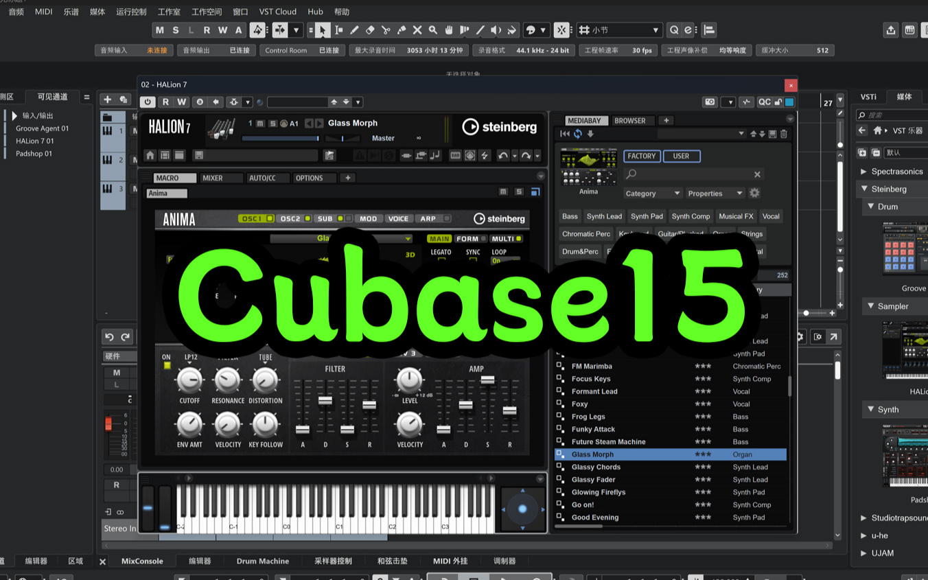Click the HALion home icon button
Screen dimensions: 928x580
click(x=150, y=156)
